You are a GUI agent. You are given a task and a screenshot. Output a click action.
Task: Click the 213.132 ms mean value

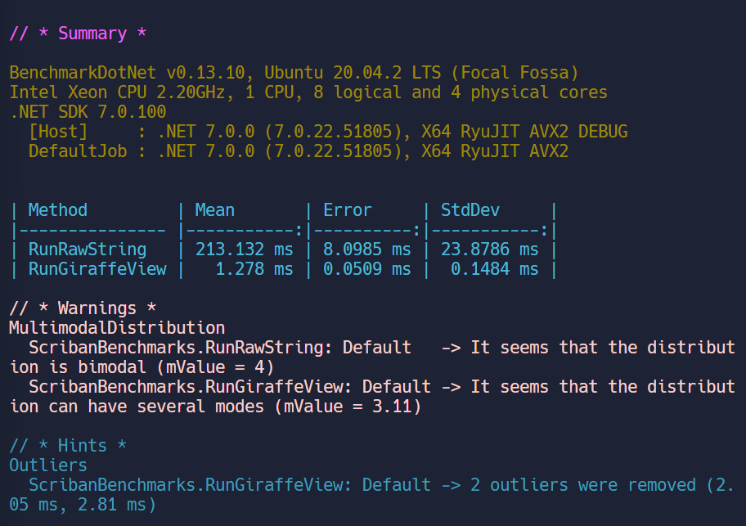244,250
